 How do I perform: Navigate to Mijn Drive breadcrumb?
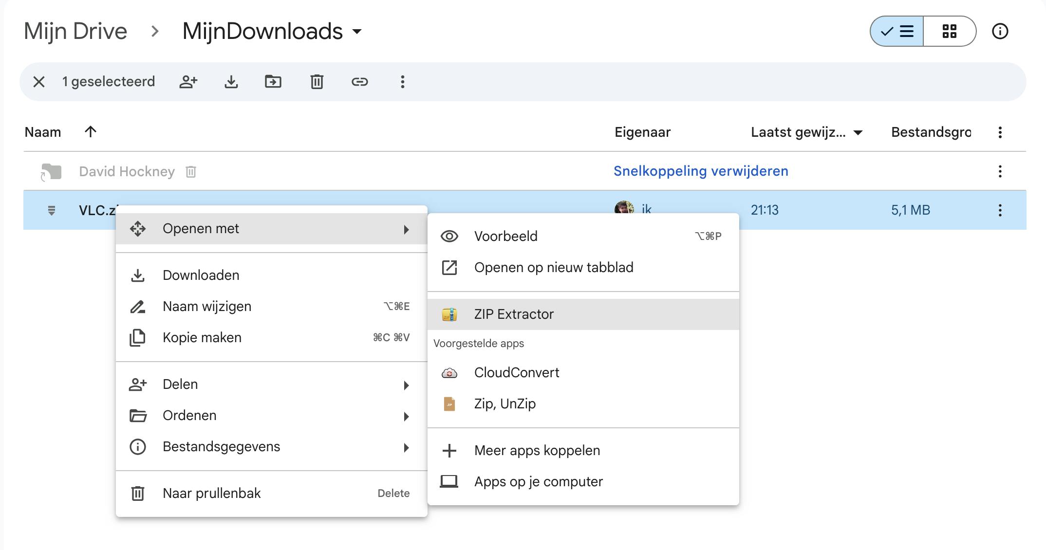pos(75,32)
